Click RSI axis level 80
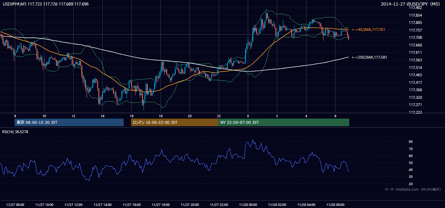The width and height of the screenshot is (445, 208). pyautogui.click(x=411, y=142)
